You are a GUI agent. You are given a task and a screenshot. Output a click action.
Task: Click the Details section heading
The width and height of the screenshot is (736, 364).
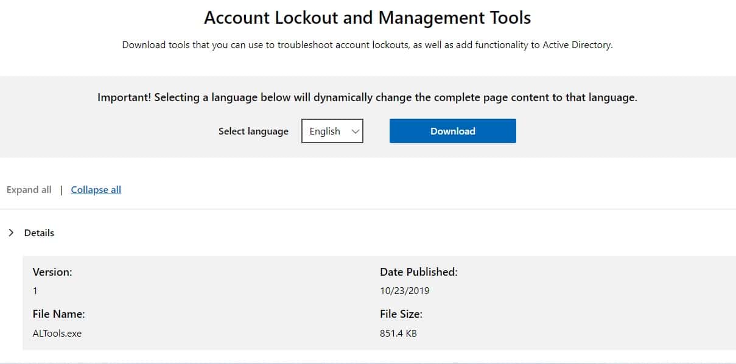[x=39, y=233]
